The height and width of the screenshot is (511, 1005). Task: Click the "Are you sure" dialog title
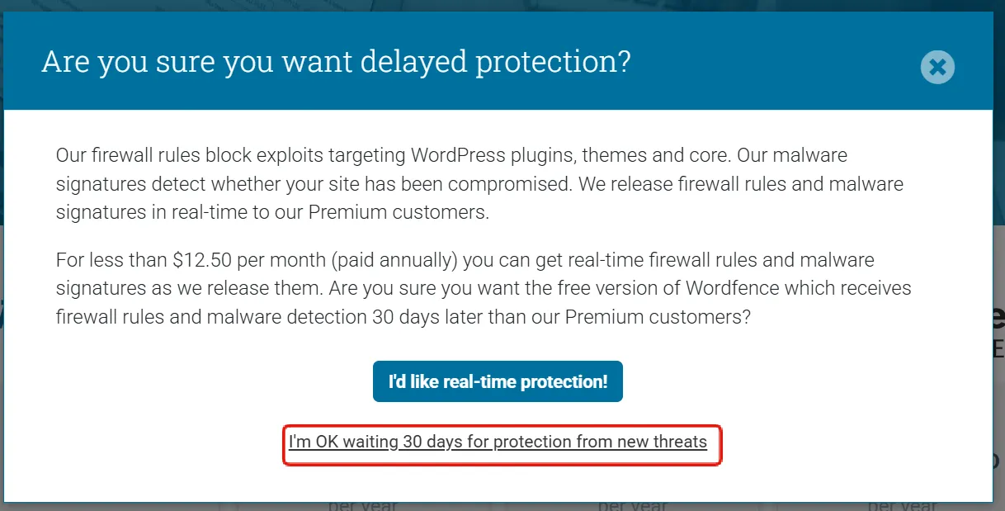click(x=336, y=63)
